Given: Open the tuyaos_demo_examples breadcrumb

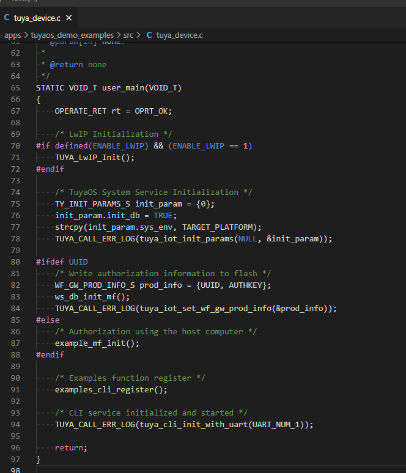Looking at the screenshot, I should [x=72, y=35].
